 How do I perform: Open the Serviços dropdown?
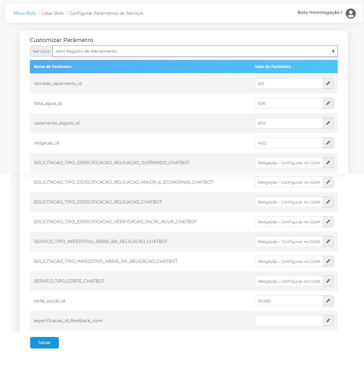[x=195, y=51]
